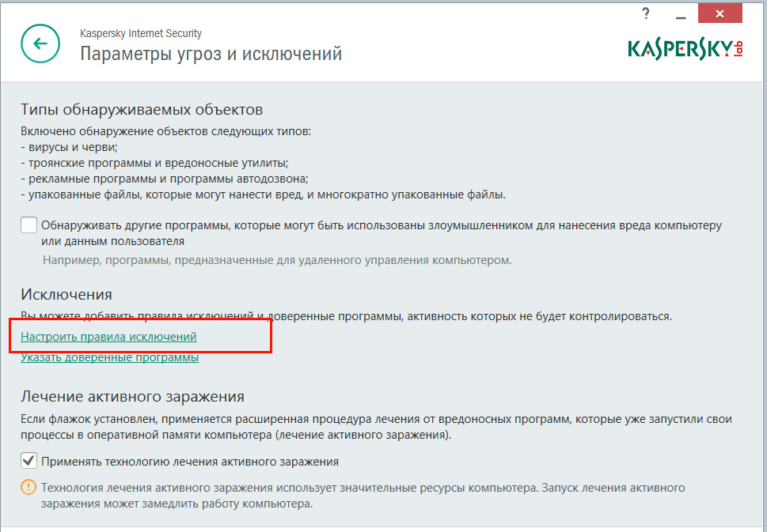
Task: Click 'троянские программы и вредоносные утилиты' line
Action: tap(154, 163)
